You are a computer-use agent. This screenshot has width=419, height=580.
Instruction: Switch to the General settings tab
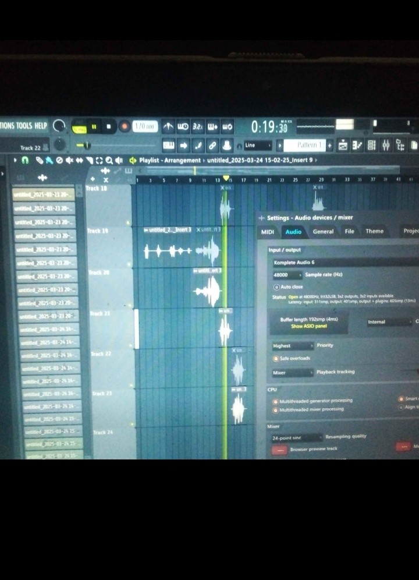click(323, 232)
